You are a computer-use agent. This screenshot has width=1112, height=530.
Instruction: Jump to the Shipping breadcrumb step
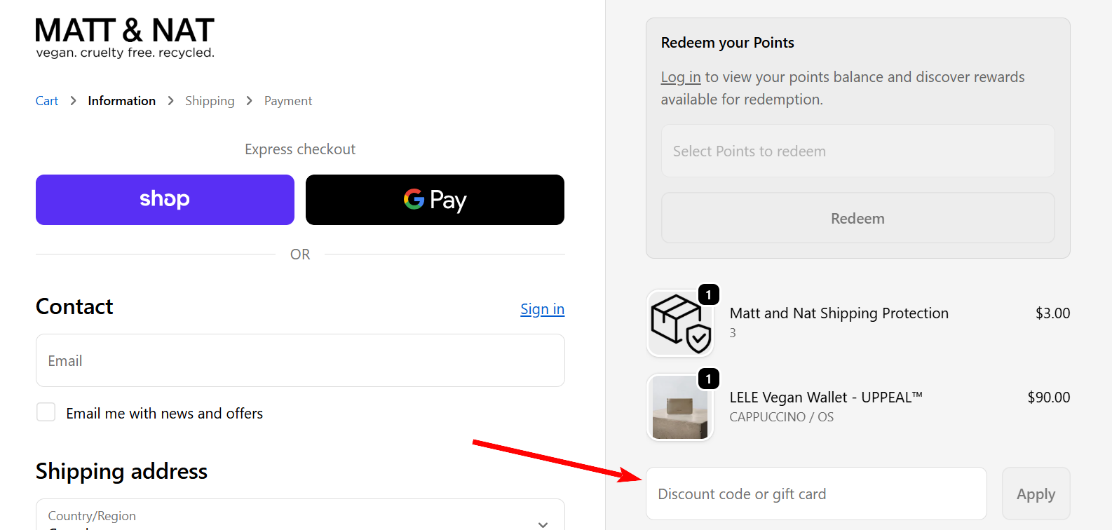pos(210,101)
